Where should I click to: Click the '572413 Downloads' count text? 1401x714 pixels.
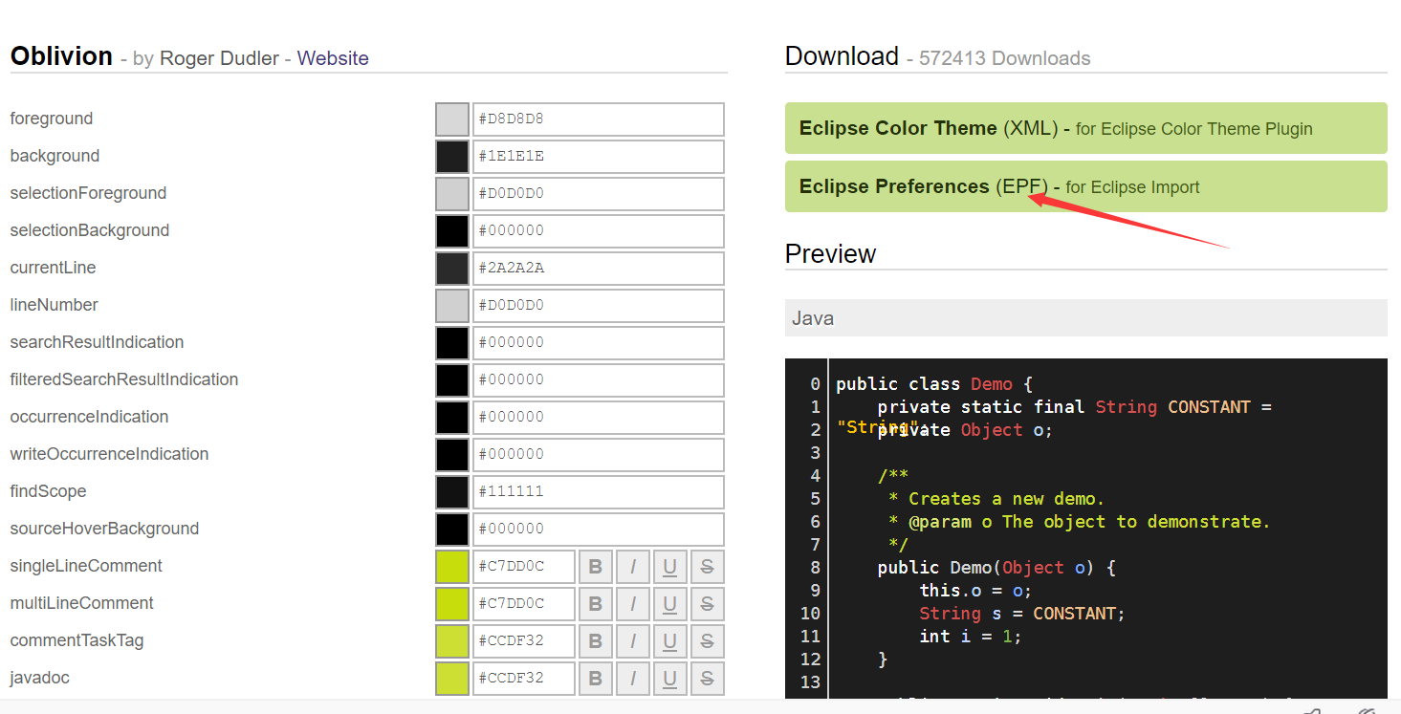coord(1004,58)
